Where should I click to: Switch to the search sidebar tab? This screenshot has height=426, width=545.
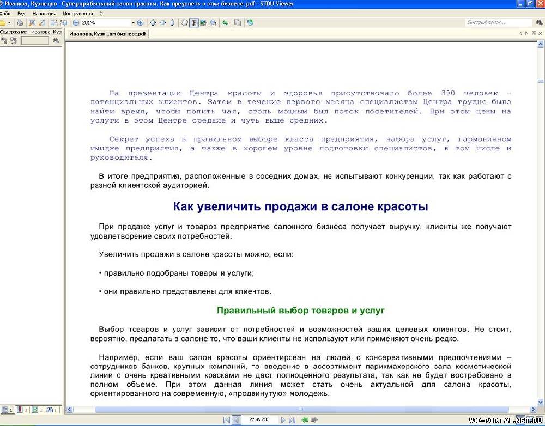coord(53,410)
